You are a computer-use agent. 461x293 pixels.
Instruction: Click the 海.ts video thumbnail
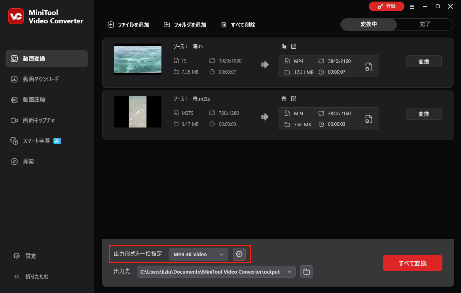[137, 59]
